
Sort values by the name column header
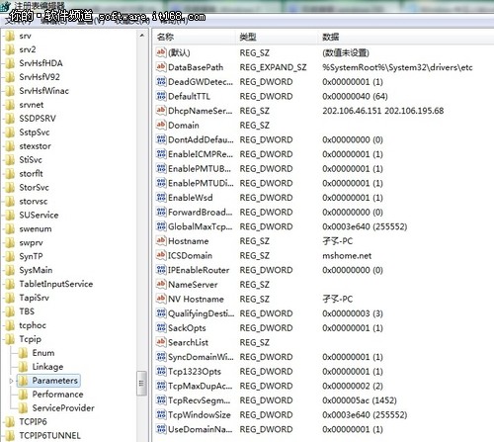[195, 37]
